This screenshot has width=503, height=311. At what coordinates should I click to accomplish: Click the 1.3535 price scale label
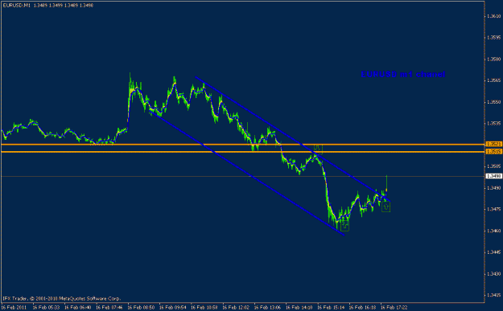click(x=494, y=123)
